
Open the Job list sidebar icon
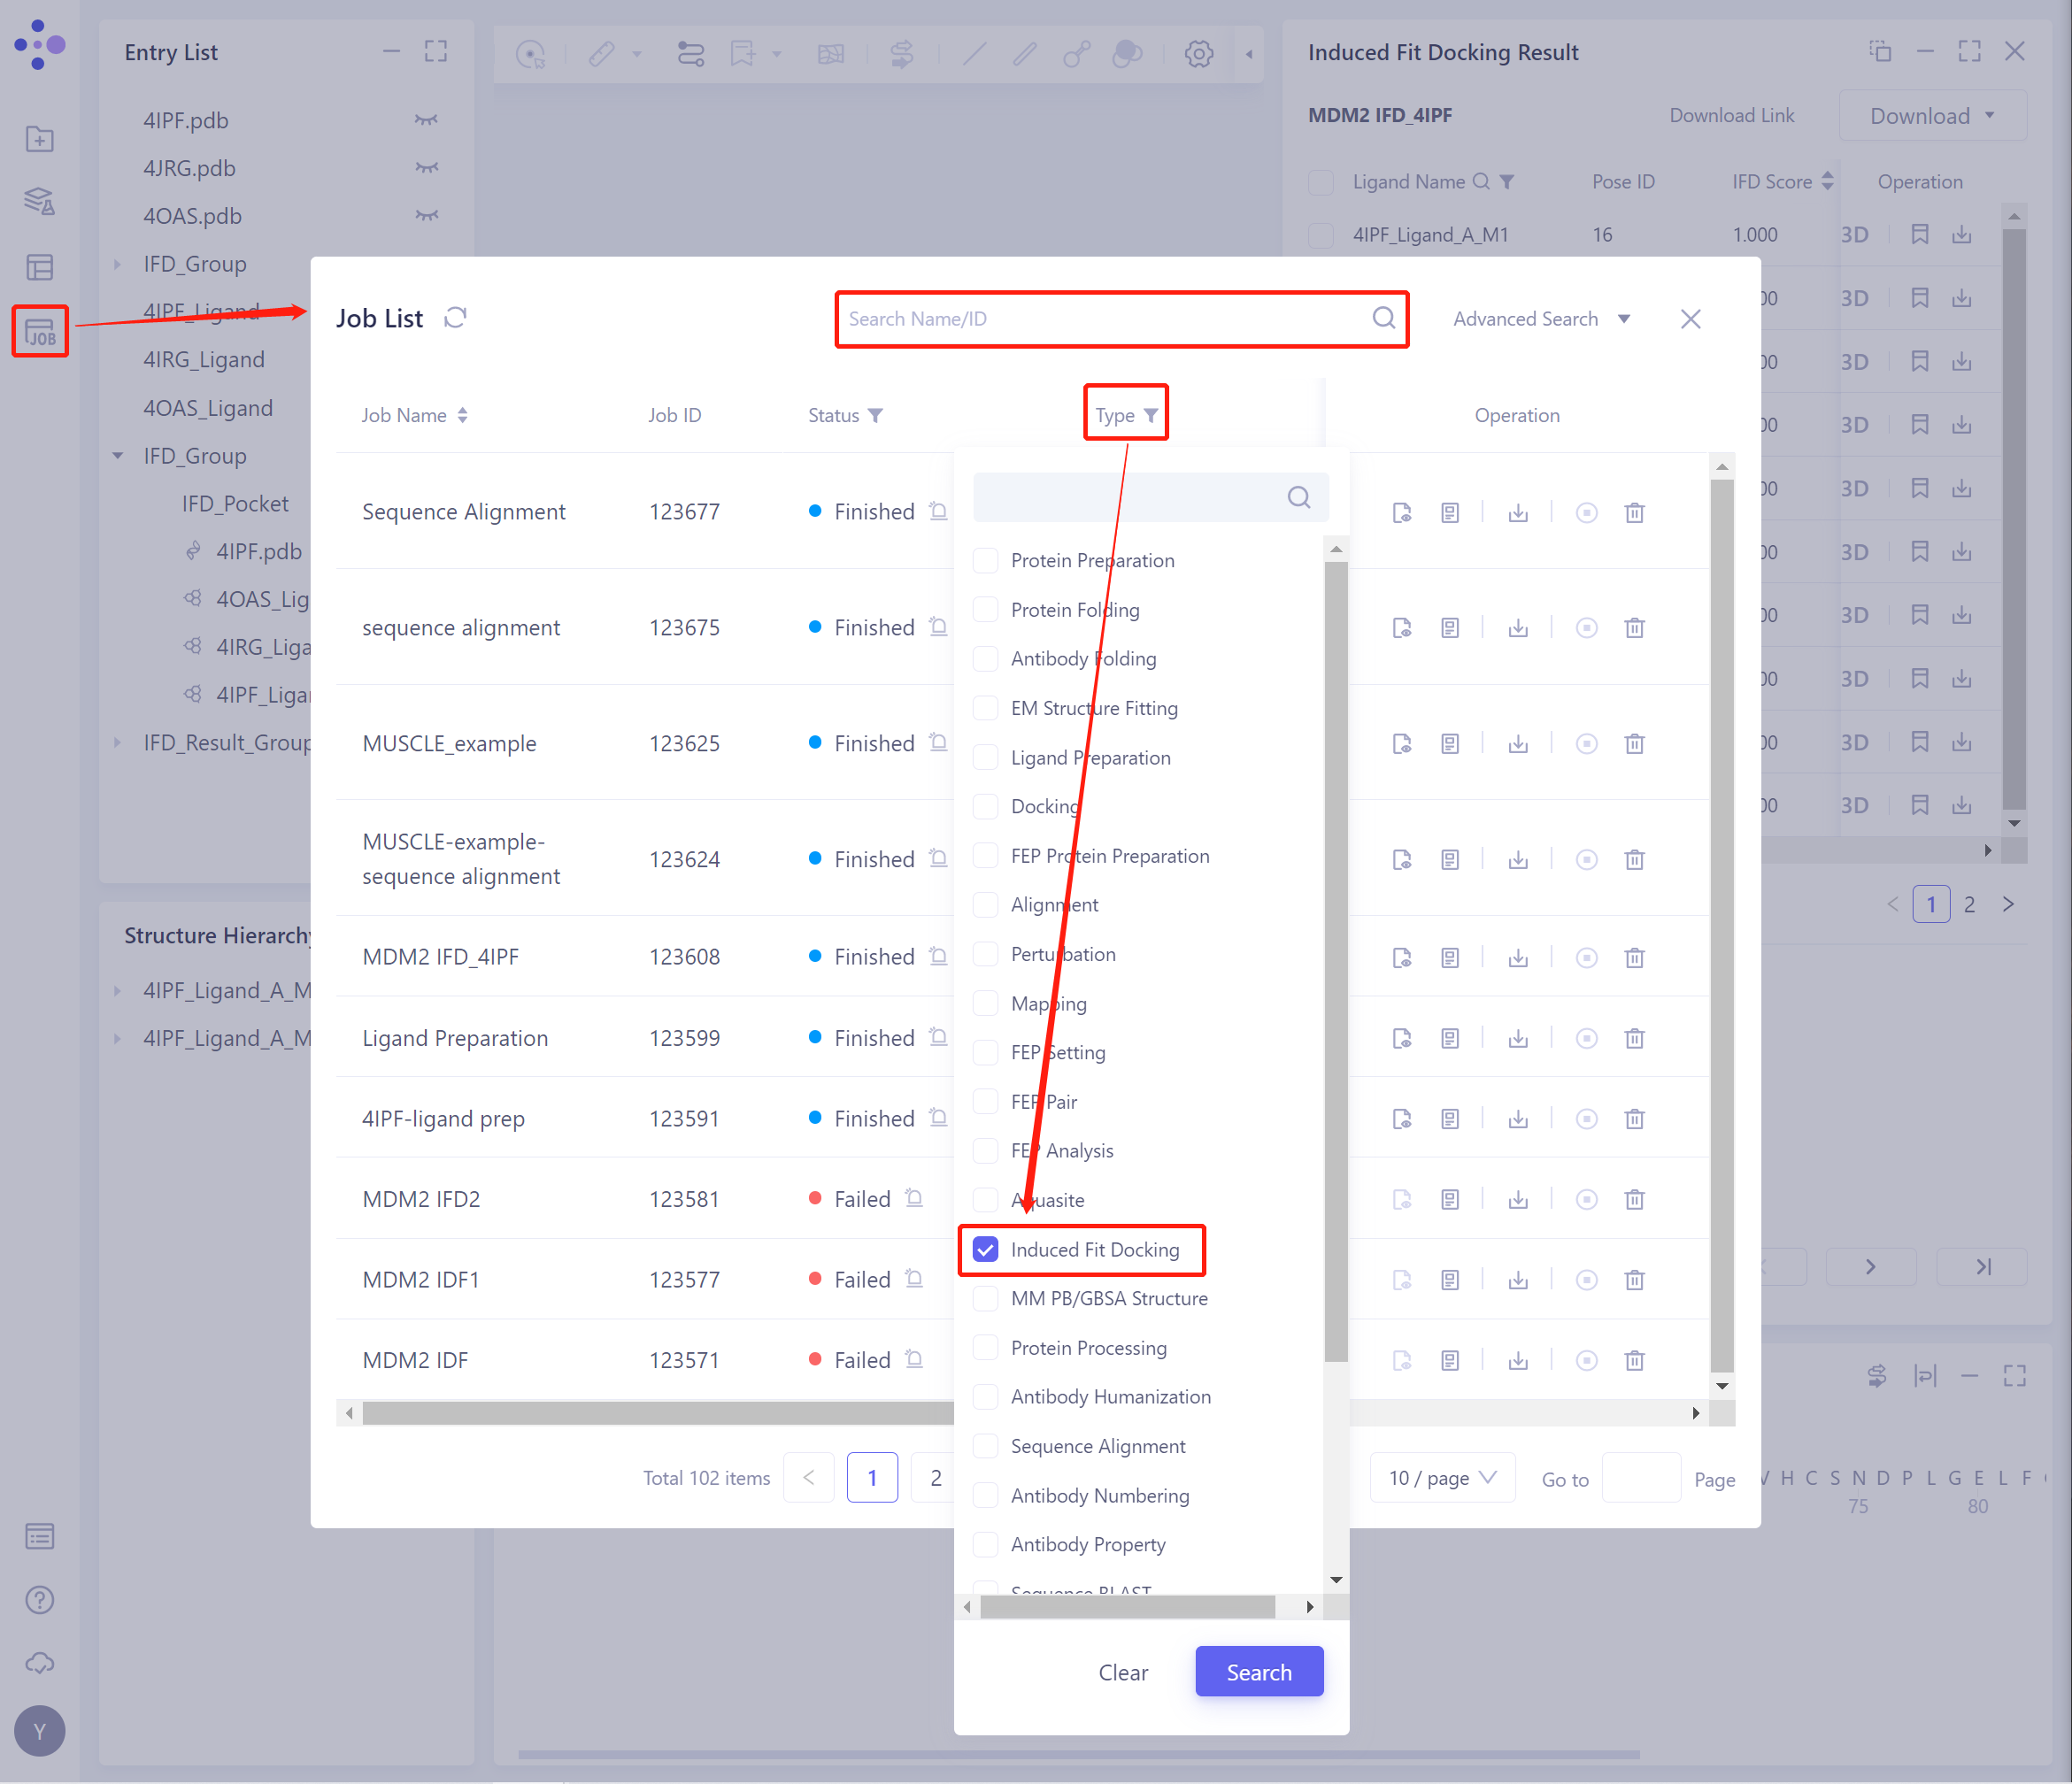pos(40,331)
